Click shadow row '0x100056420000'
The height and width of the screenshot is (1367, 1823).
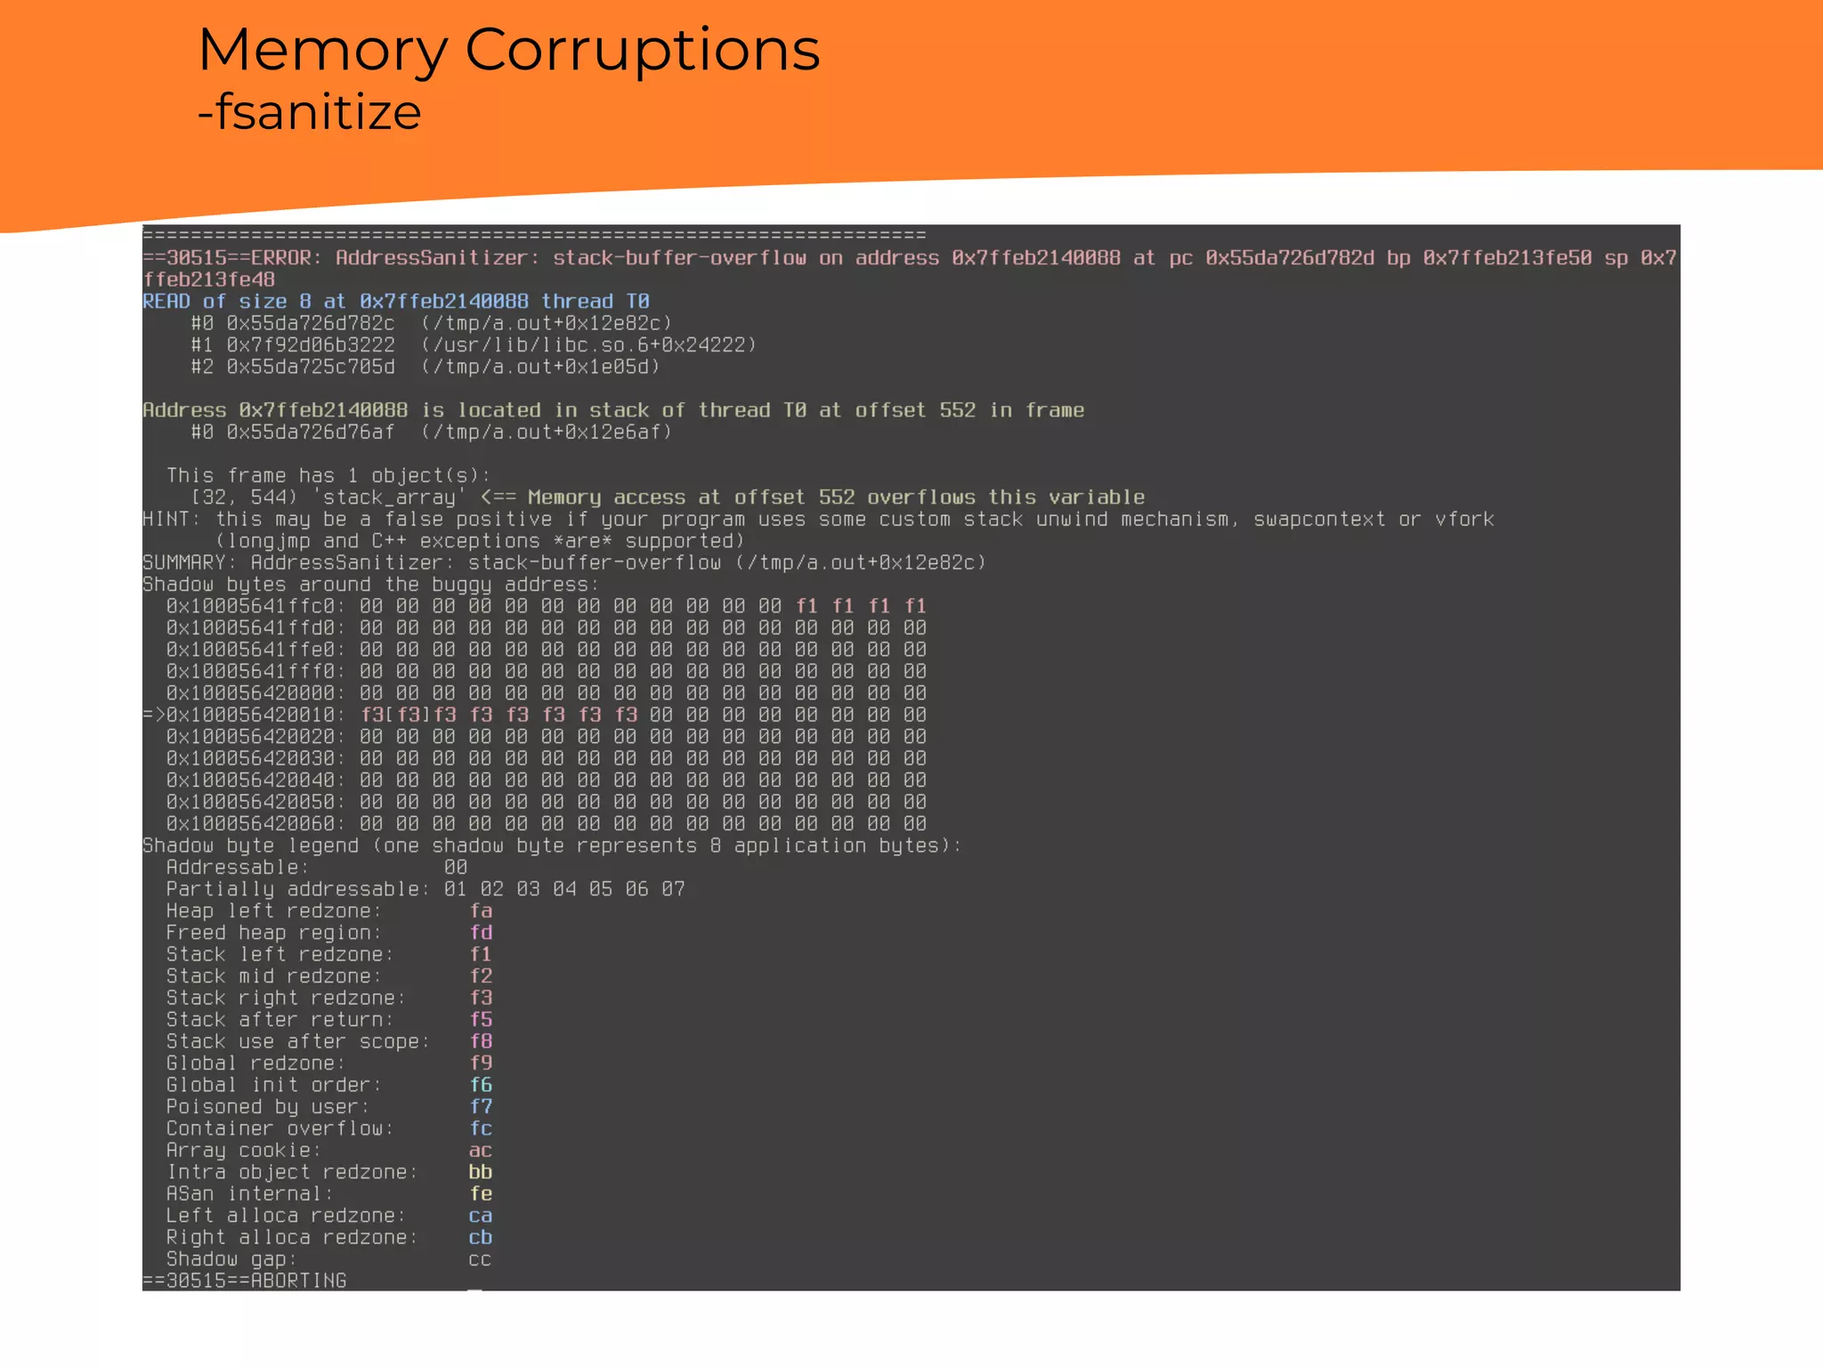tap(547, 693)
